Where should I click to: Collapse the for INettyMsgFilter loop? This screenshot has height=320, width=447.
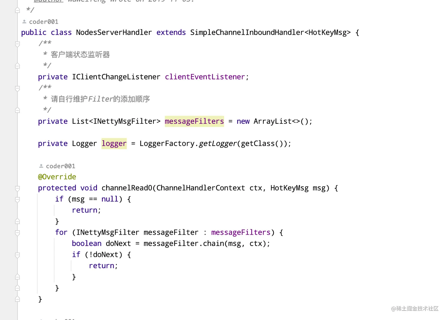[x=17, y=233]
